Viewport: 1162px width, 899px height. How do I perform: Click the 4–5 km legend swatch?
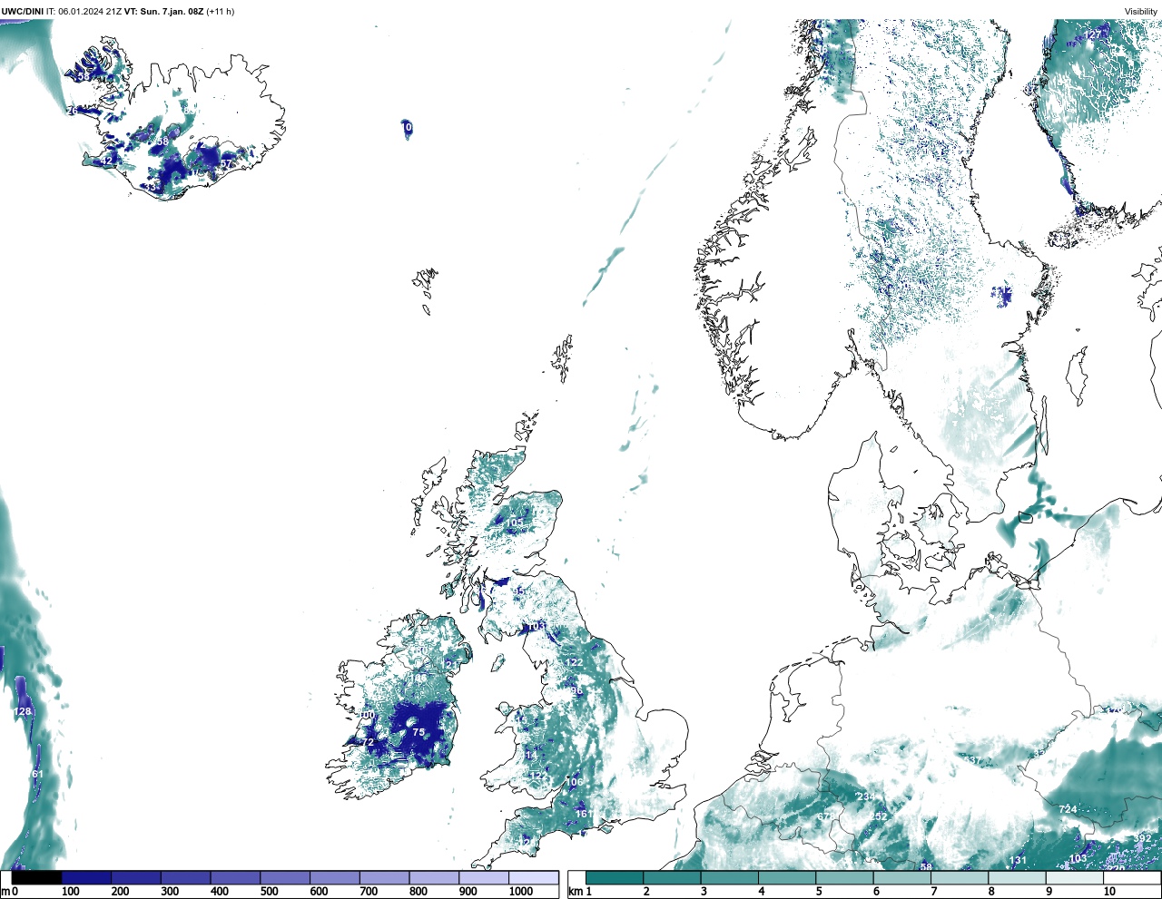(787, 877)
